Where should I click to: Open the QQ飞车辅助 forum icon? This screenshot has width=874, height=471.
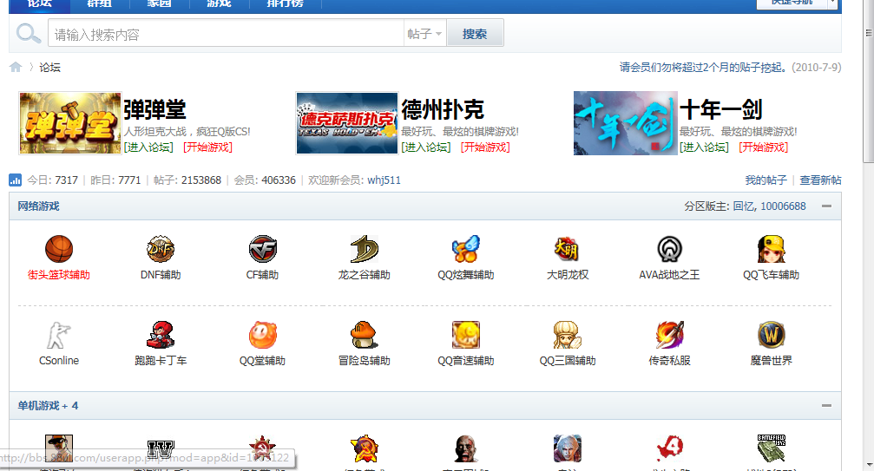pyautogui.click(x=771, y=249)
